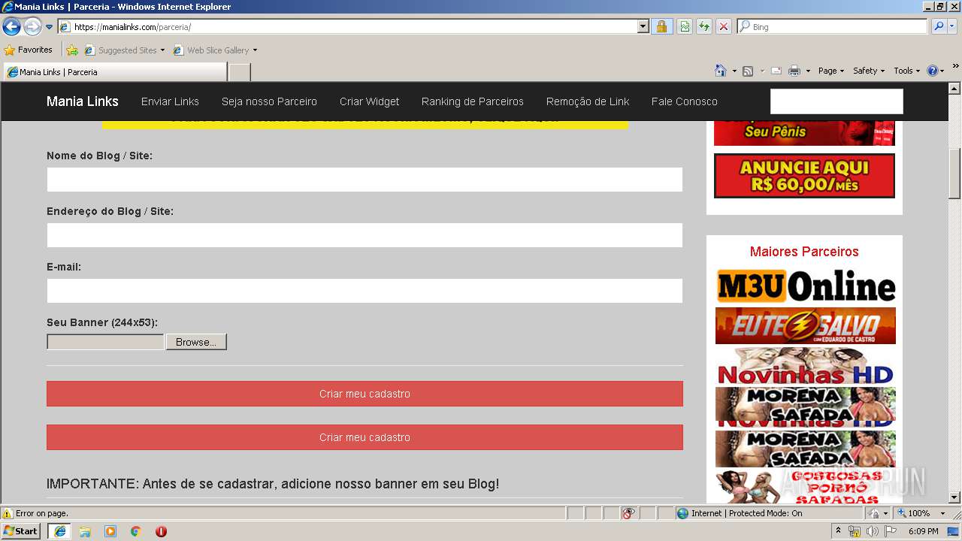Open Chrome from taskbar
The image size is (962, 541).
136,531
